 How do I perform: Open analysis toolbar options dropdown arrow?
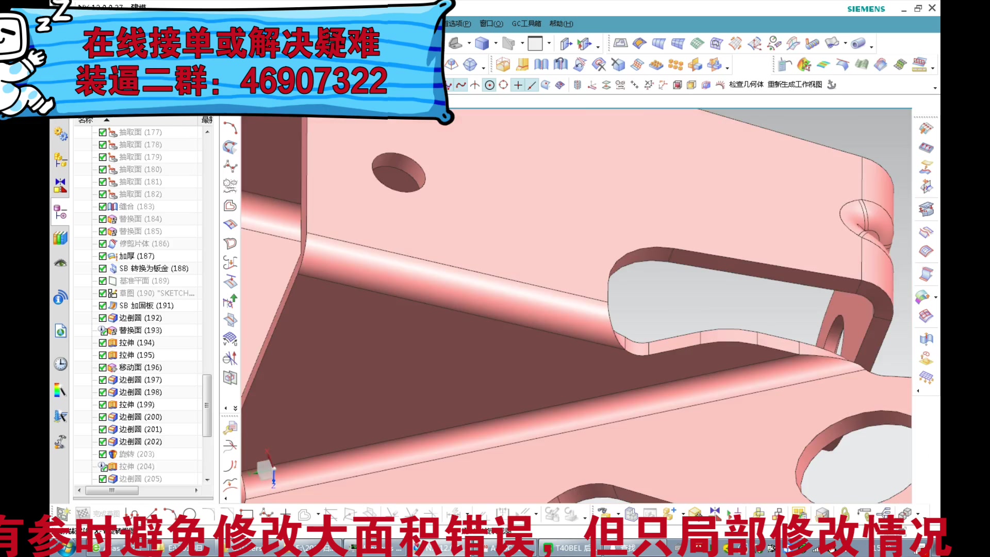[933, 68]
